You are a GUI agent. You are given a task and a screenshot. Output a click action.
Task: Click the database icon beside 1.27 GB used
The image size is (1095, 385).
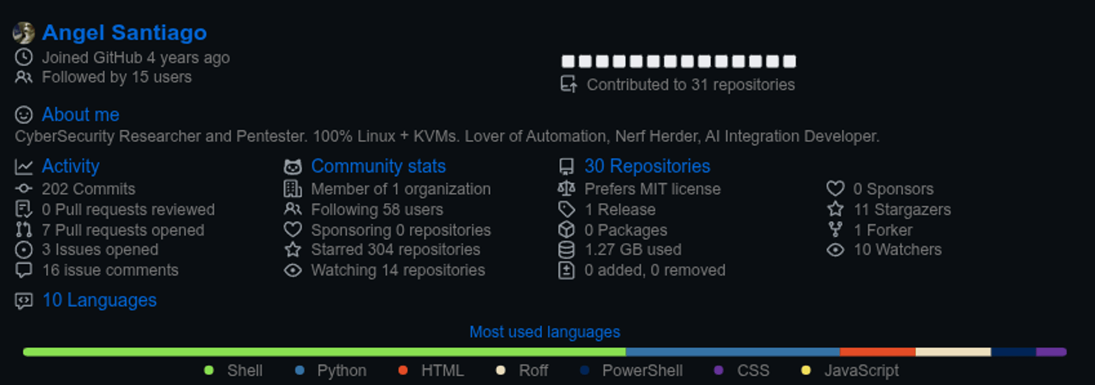coord(566,249)
